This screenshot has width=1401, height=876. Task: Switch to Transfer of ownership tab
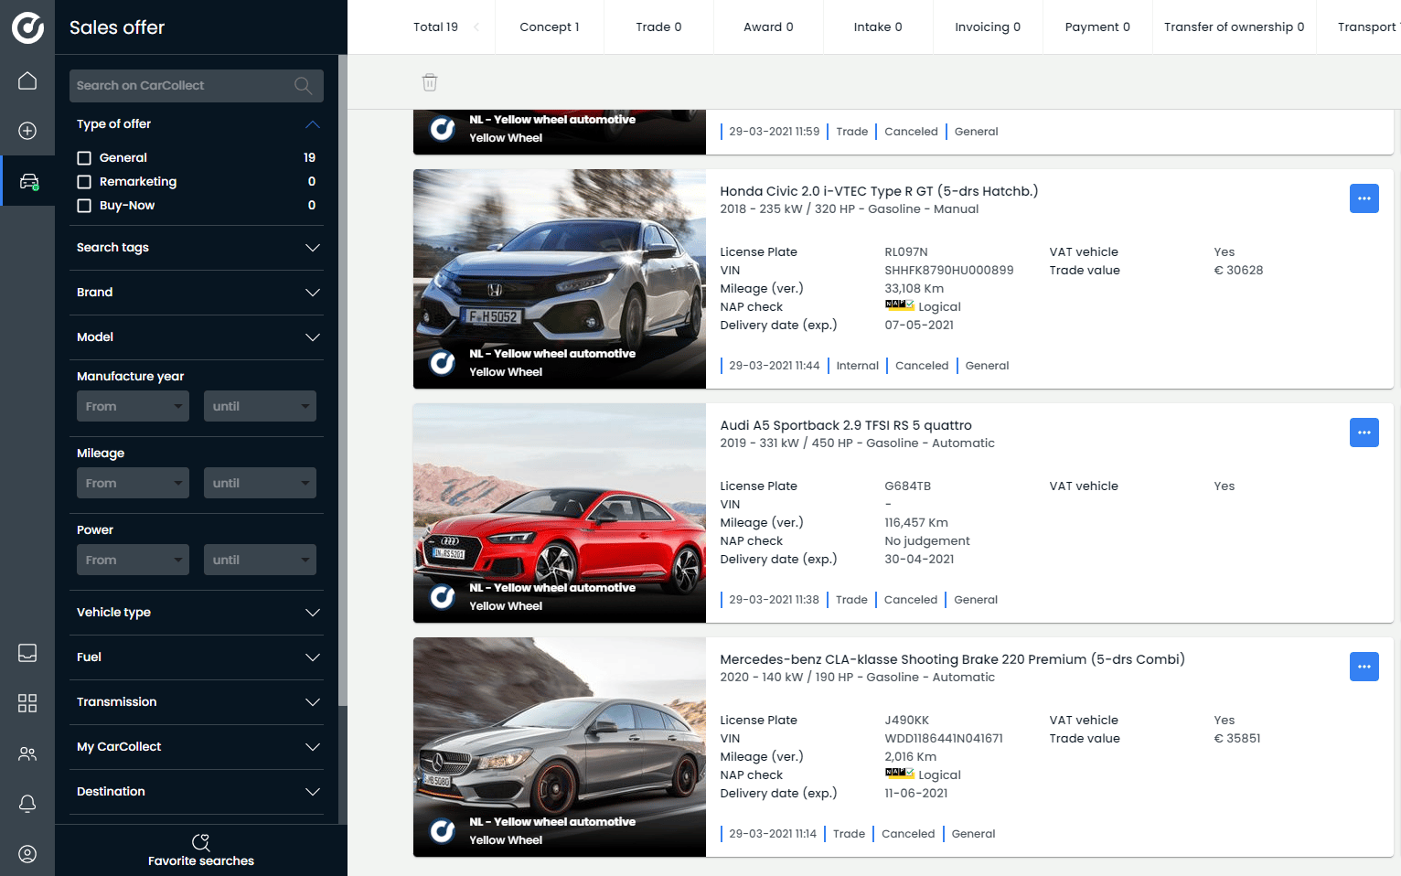[1235, 27]
